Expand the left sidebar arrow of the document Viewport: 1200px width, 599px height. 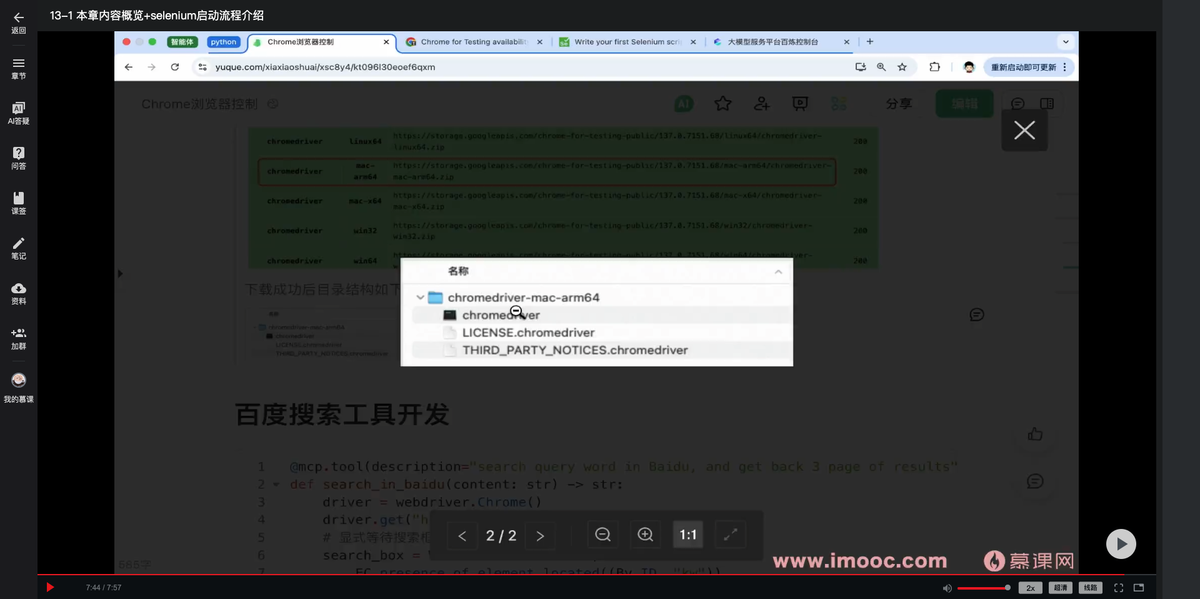pyautogui.click(x=120, y=273)
